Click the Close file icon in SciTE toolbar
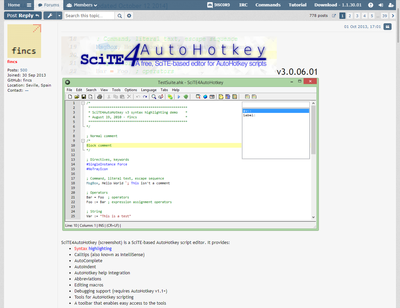Screen dimensions: 400x308 pos(91,96)
